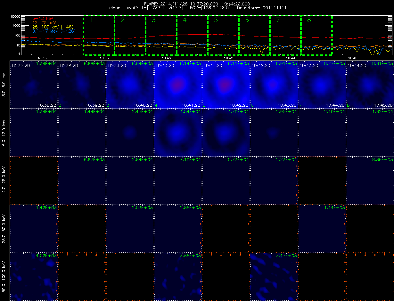The image size is (394, 301).
Task: Click the 10:45:20 end time label
Action: coord(383,105)
